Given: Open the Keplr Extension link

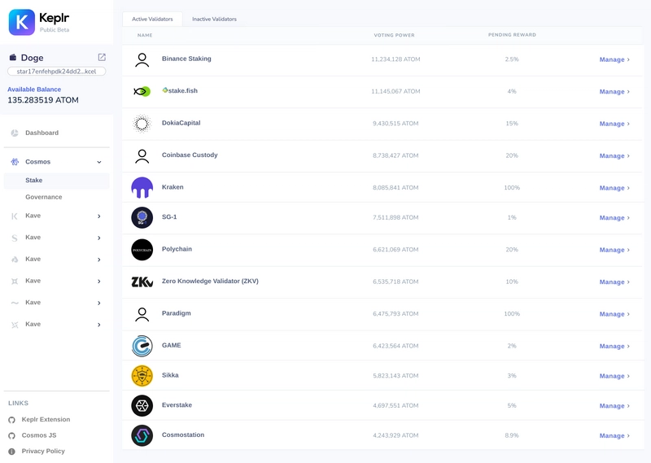Looking at the screenshot, I should (46, 420).
